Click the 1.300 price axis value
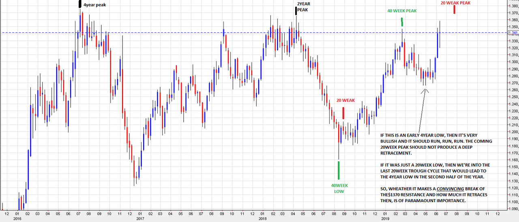This screenshot has height=222, width=519. pos(513,62)
